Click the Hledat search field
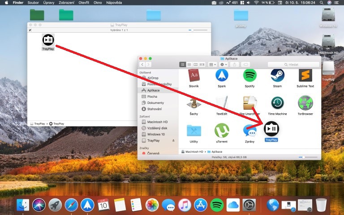344x215 pixels. 293,64
